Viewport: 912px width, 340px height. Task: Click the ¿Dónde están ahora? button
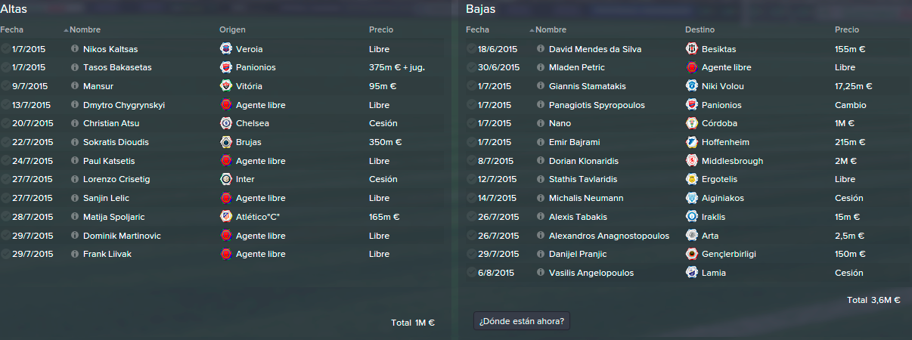tap(522, 320)
